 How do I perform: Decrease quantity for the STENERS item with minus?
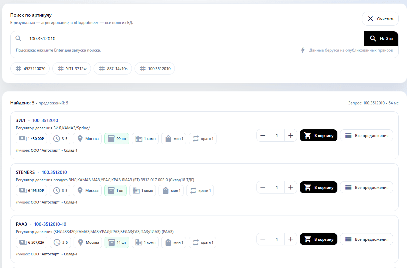(263, 187)
